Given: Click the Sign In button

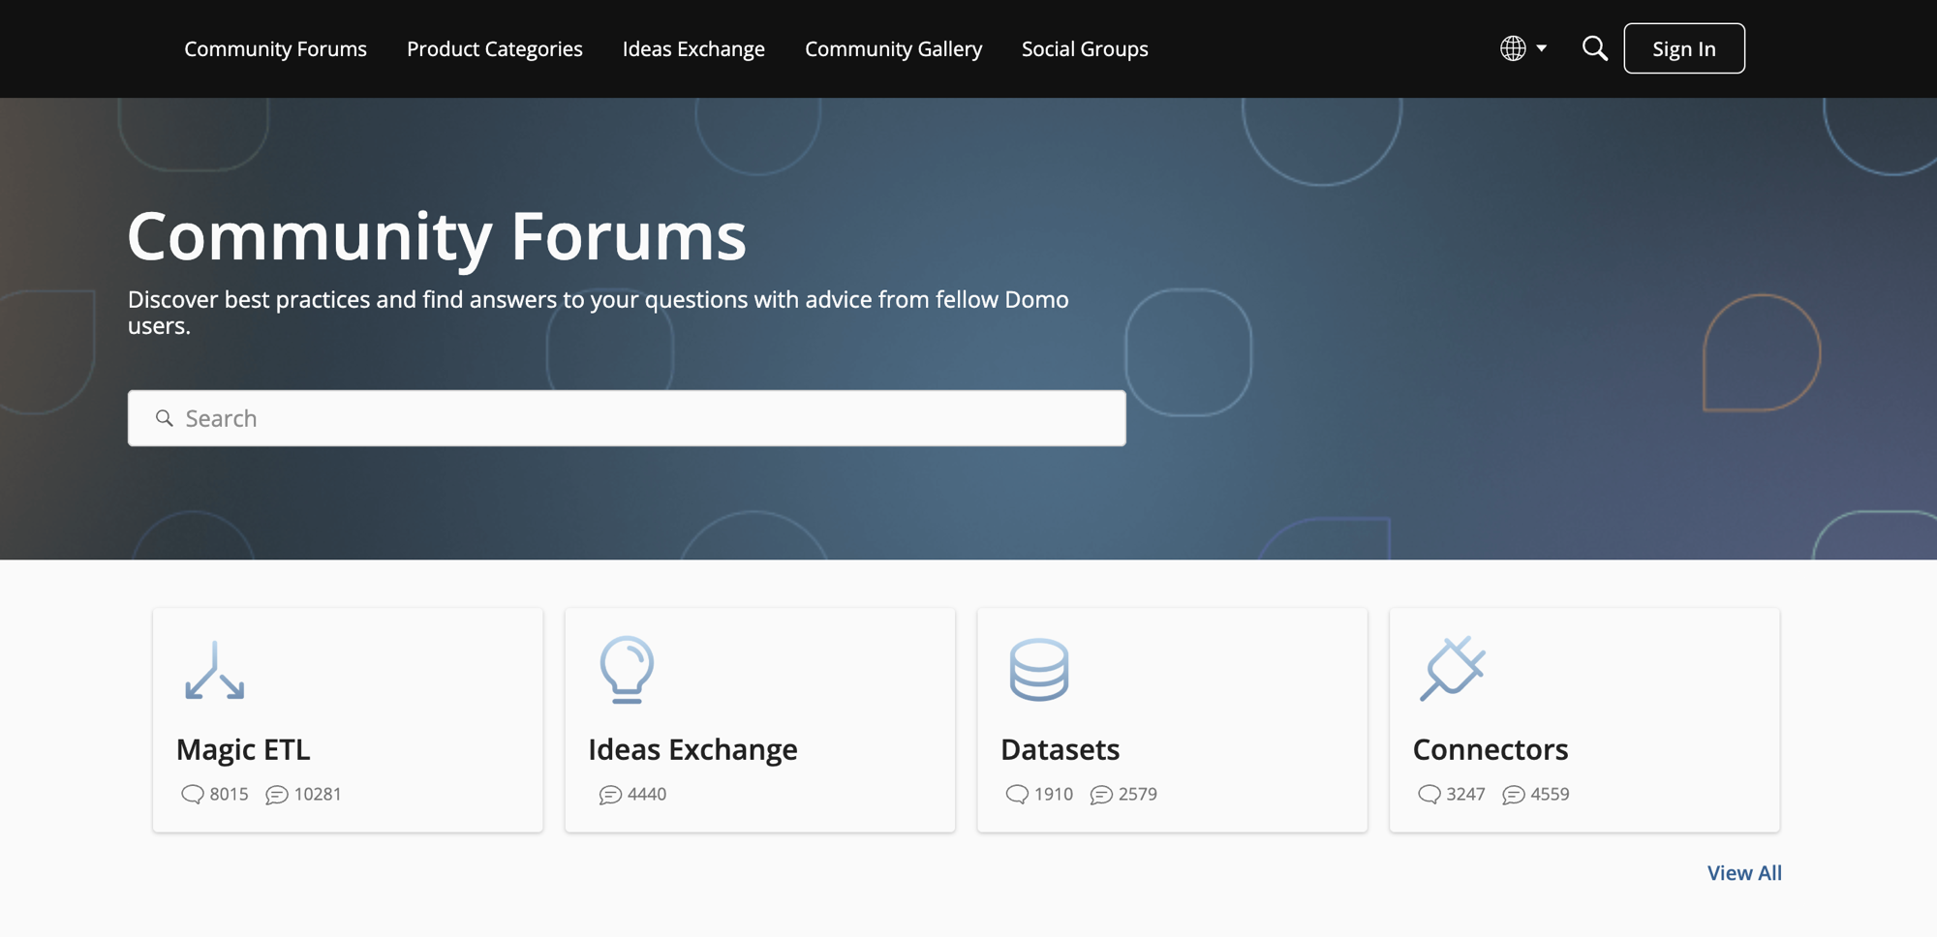Looking at the screenshot, I should pos(1684,48).
